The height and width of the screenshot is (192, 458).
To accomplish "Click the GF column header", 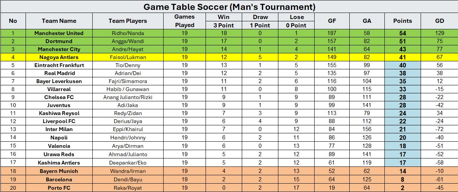I will click(332, 21).
